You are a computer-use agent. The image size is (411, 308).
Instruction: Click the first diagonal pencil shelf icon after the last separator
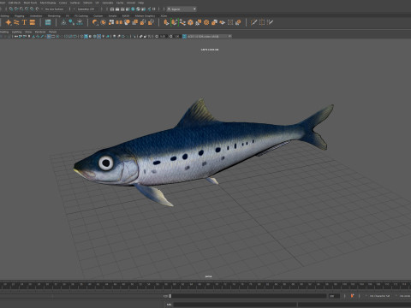(253, 22)
